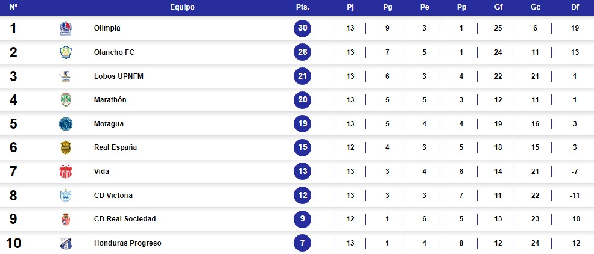The width and height of the screenshot is (594, 254).
Task: Click the Equipo column header
Action: [x=182, y=8]
